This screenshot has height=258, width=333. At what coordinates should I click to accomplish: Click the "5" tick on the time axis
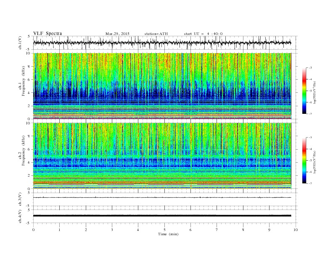coord(164,230)
